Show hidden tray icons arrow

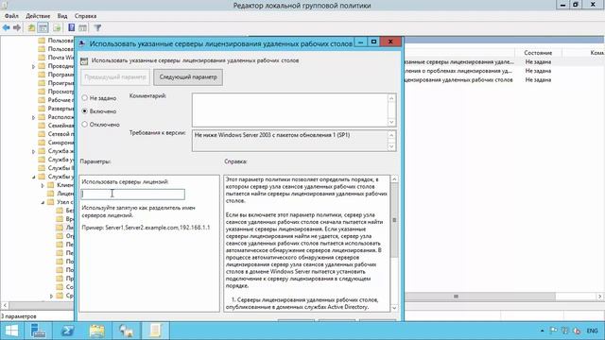pos(542,331)
